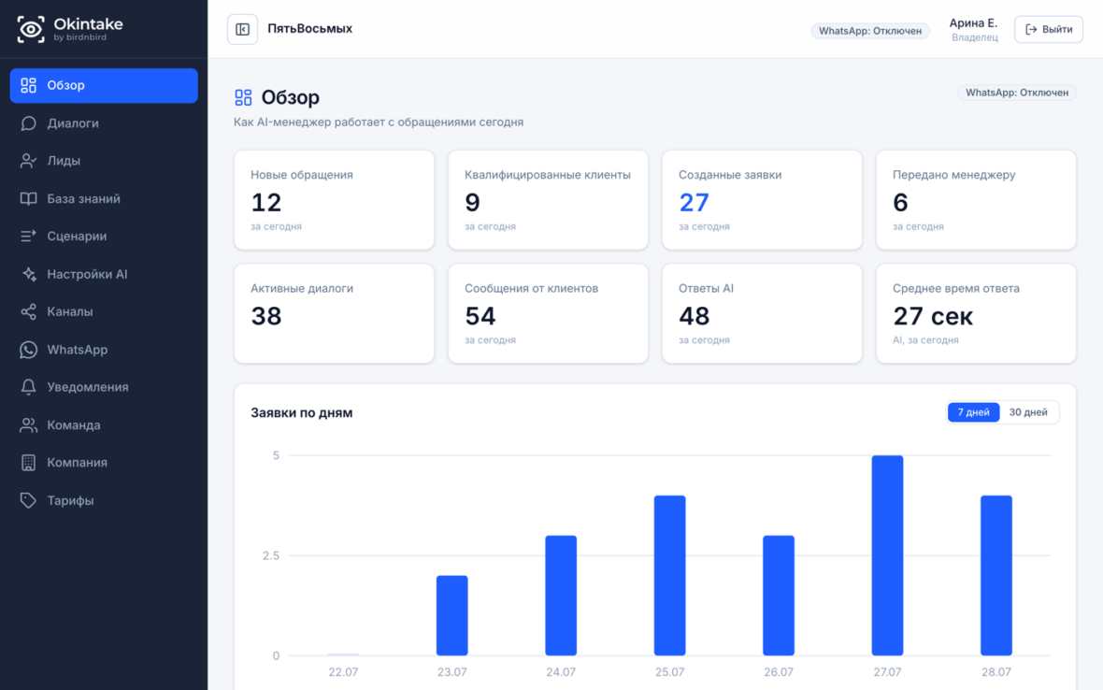Viewport: 1103px width, 690px height.
Task: Click the Команда people icon
Action: point(28,424)
